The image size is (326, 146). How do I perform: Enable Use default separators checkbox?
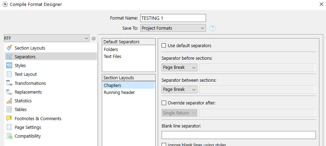click(x=164, y=45)
